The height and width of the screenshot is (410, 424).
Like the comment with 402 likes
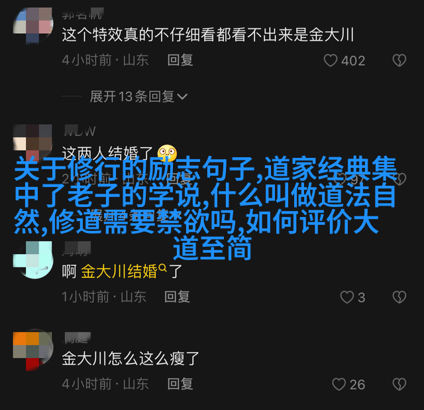pos(331,60)
